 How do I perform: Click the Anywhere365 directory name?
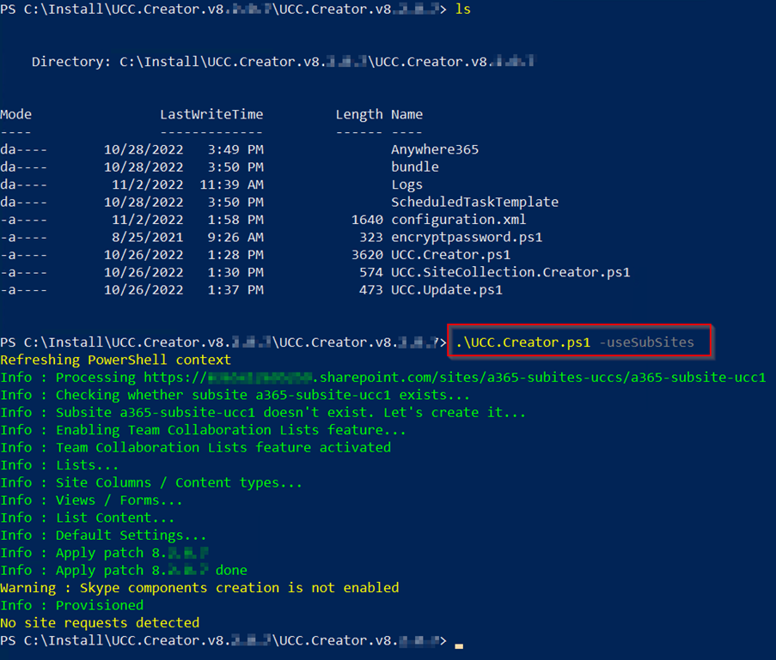tap(434, 149)
